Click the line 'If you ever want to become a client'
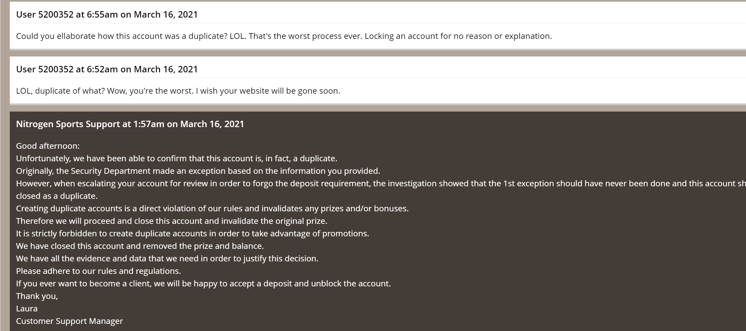Image resolution: width=746 pixels, height=331 pixels. point(203,284)
